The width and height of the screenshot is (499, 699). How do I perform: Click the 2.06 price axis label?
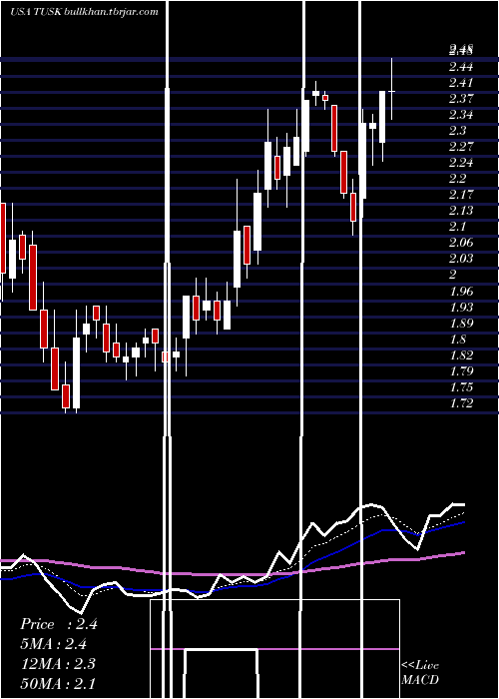461,243
